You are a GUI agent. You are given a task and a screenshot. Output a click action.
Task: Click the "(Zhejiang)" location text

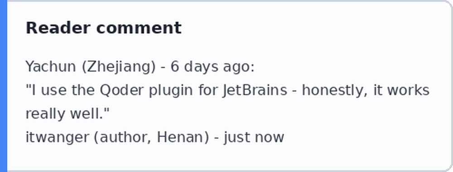coord(118,67)
